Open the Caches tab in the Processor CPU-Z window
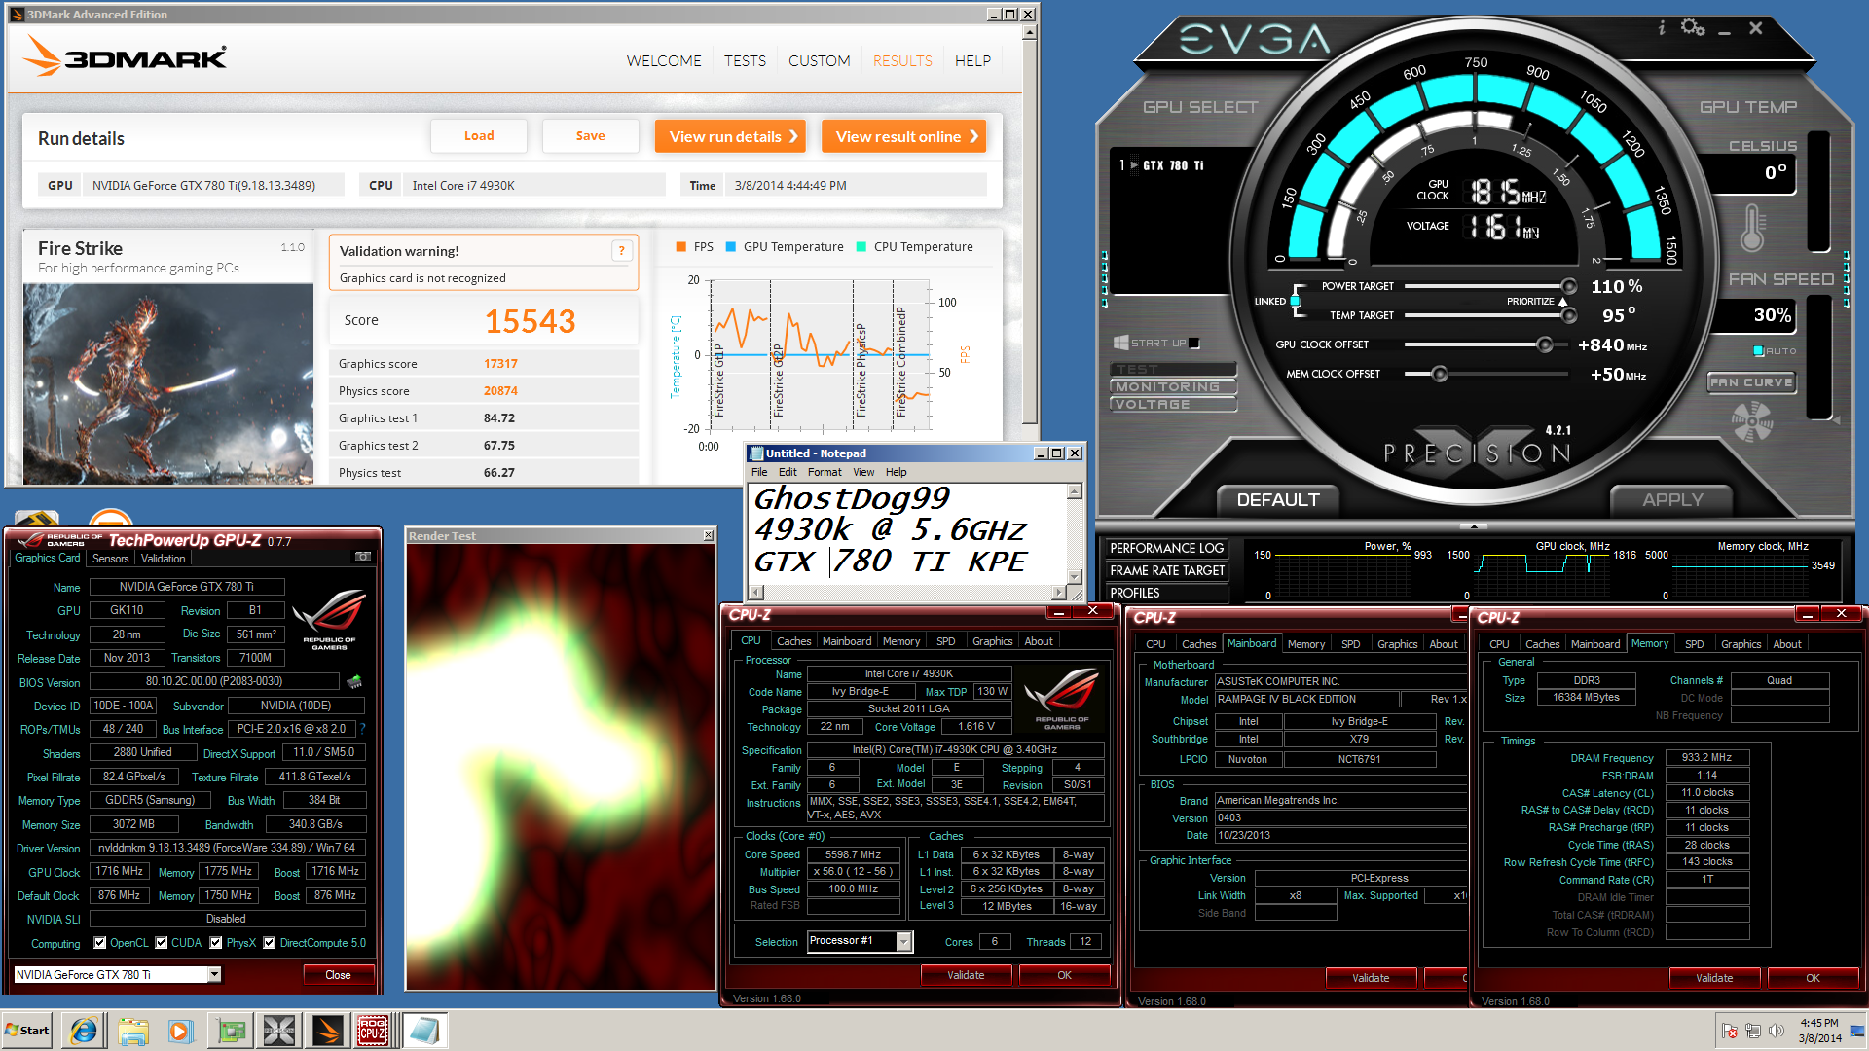The image size is (1869, 1051). (793, 641)
